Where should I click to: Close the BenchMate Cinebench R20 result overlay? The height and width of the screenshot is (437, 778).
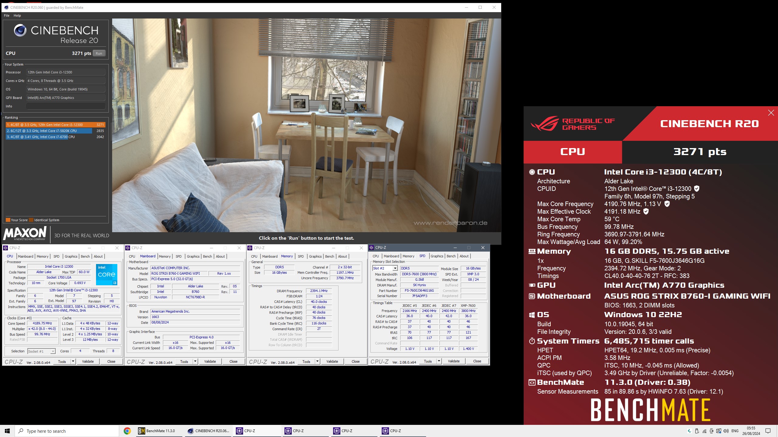[x=771, y=113]
